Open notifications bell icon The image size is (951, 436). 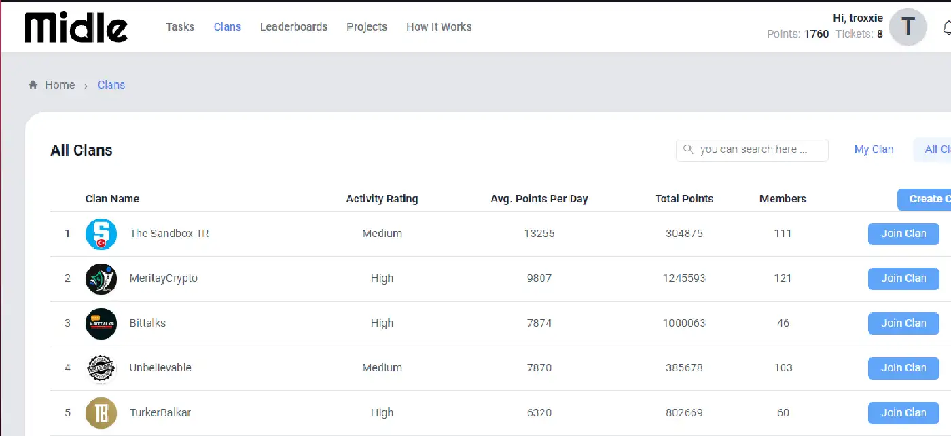point(947,28)
